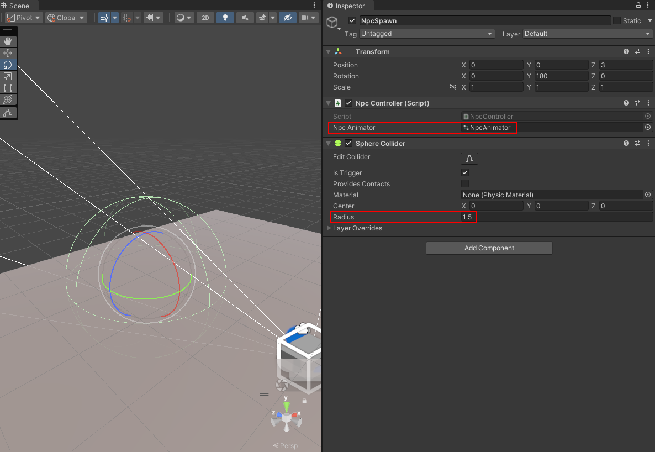
Task: Open the Pivot handle position dropdown
Action: 24,18
